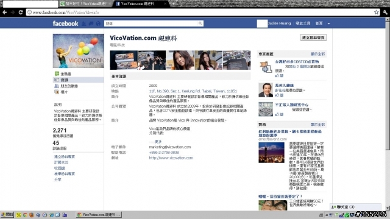Open the Keelung Rd. Taipei address link
This screenshot has height=219, width=390.
(x=193, y=91)
